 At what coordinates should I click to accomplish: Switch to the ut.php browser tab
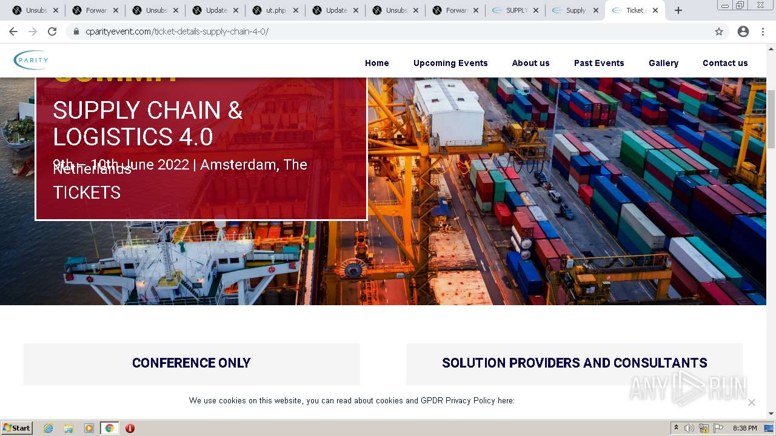point(275,10)
